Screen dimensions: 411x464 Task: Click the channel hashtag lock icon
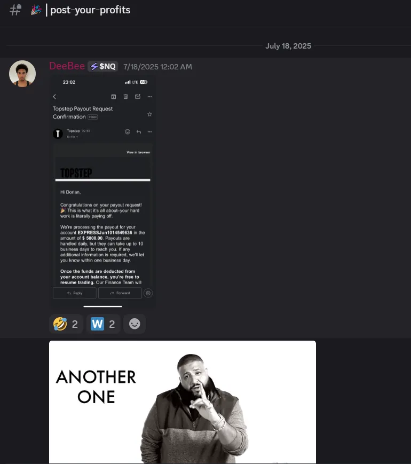click(15, 10)
